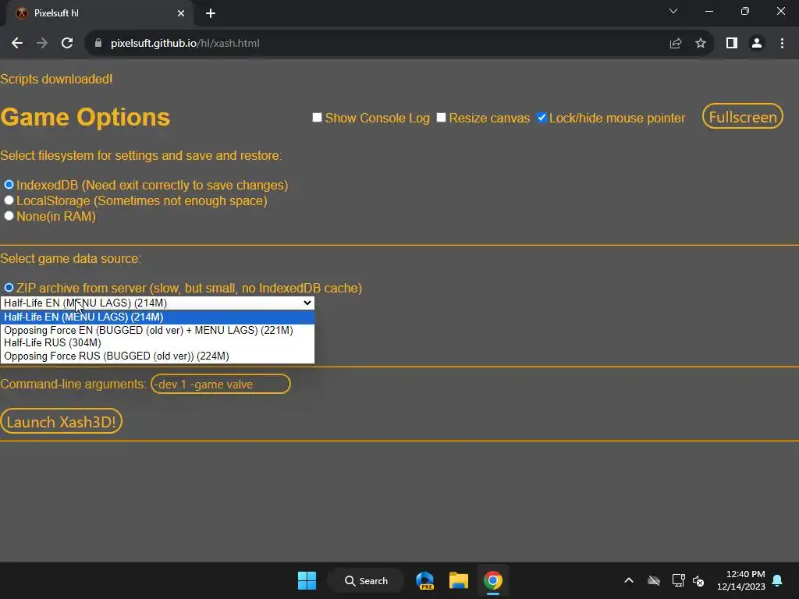The width and height of the screenshot is (799, 599).
Task: Click the 'Game Options' heading
Action: (85, 117)
